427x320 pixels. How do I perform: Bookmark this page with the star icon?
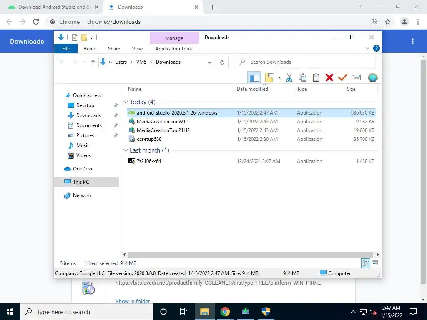(388, 22)
